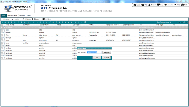This screenshot has width=189, height=107.
Task: Filter users by the letter M link
Action: point(40,22)
